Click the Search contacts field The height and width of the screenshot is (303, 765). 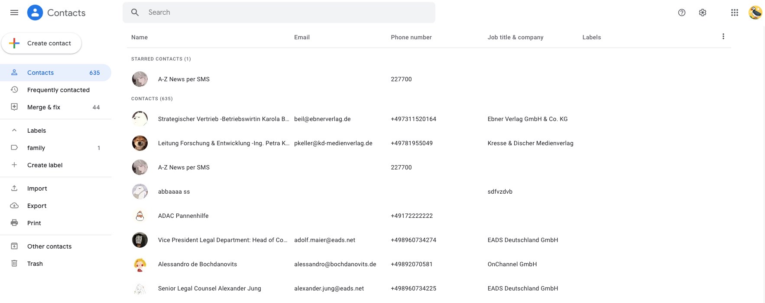pyautogui.click(x=286, y=13)
